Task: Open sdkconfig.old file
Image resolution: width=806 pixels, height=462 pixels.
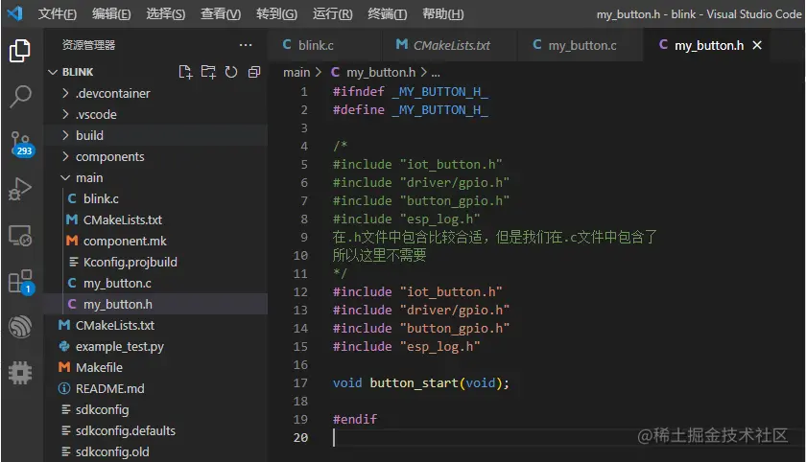Action: pos(155,451)
